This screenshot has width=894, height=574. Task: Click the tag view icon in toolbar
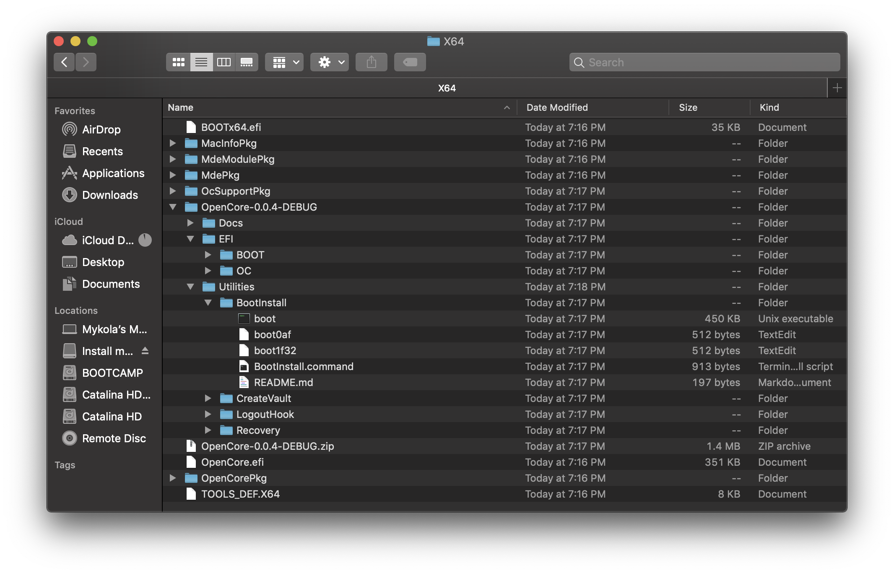pos(410,61)
